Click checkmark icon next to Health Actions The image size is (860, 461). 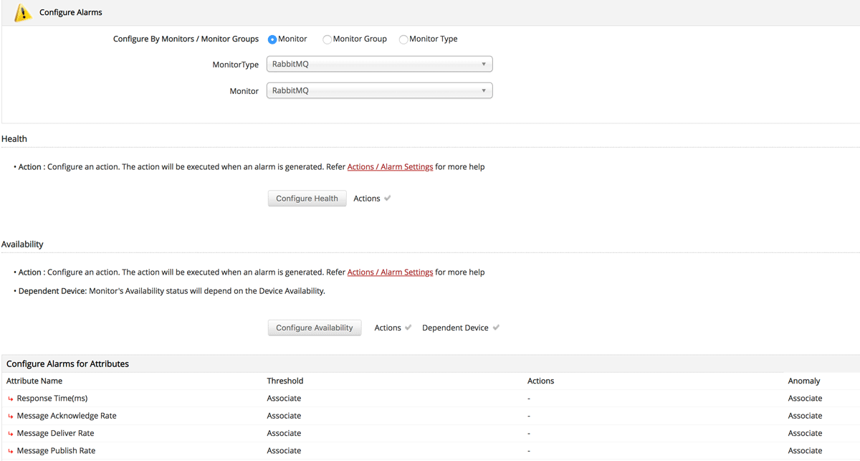click(388, 199)
